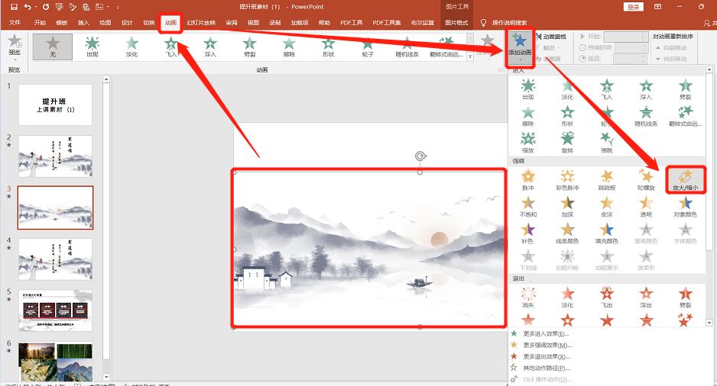Expand the ribbon animation gallery more arrow
The image size is (717, 386).
click(x=470, y=57)
